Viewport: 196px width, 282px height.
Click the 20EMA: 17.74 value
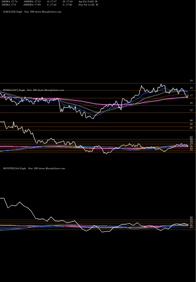9,2
